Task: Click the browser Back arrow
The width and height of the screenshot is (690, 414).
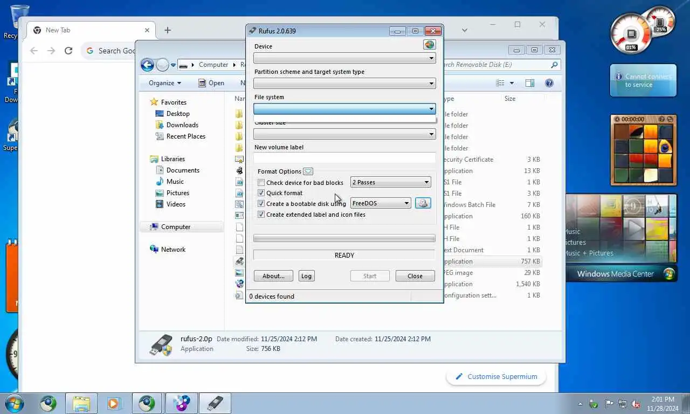Action: pyautogui.click(x=34, y=51)
